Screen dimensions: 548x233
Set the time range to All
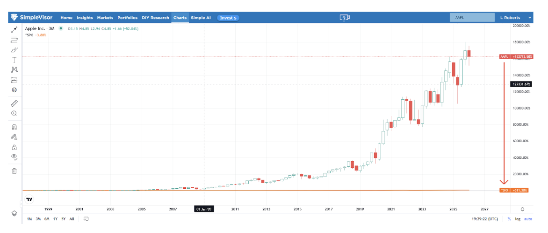coord(72,219)
